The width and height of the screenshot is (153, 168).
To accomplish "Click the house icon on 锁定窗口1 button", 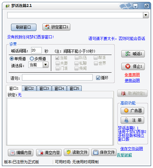I will (47, 27).
